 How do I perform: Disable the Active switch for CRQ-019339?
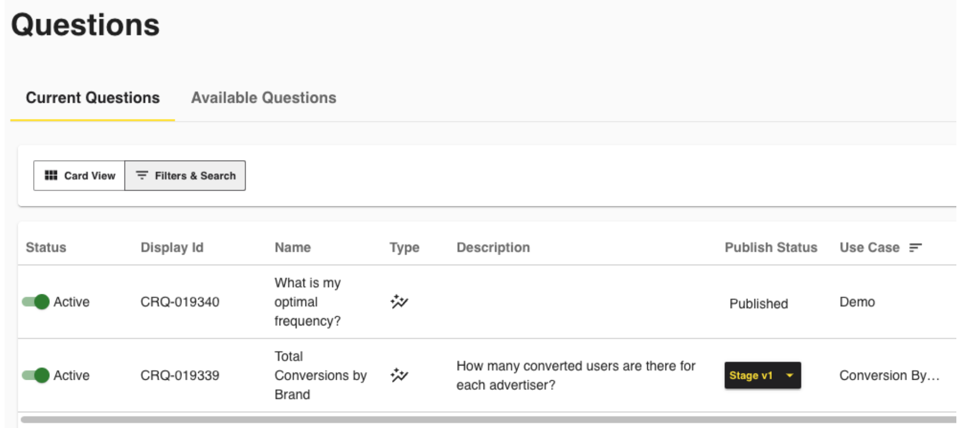[36, 376]
